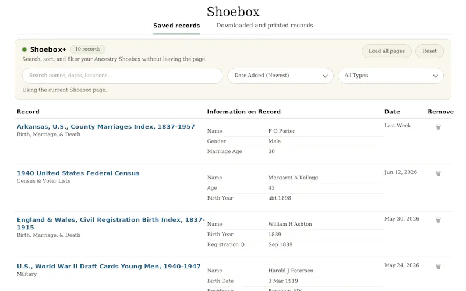Remove the Arkansas County Marriages record

click(438, 127)
